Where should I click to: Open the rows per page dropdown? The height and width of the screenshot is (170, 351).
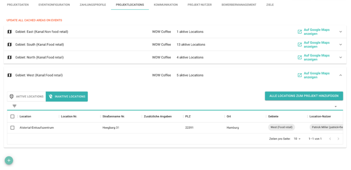297,139
